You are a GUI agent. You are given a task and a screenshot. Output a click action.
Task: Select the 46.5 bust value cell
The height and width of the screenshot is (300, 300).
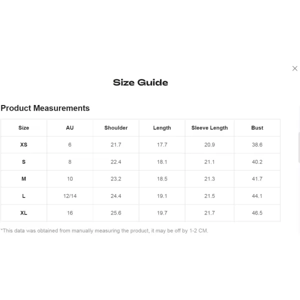(257, 213)
